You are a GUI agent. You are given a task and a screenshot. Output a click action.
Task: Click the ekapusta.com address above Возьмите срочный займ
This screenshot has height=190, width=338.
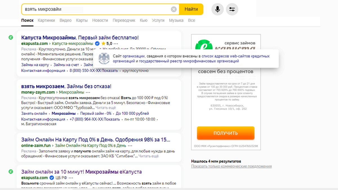click(x=34, y=178)
